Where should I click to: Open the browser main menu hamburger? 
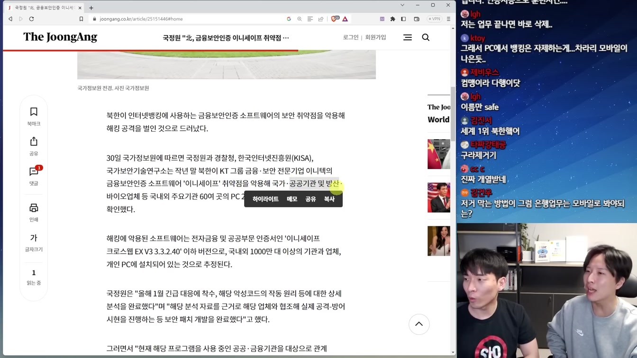(x=448, y=19)
